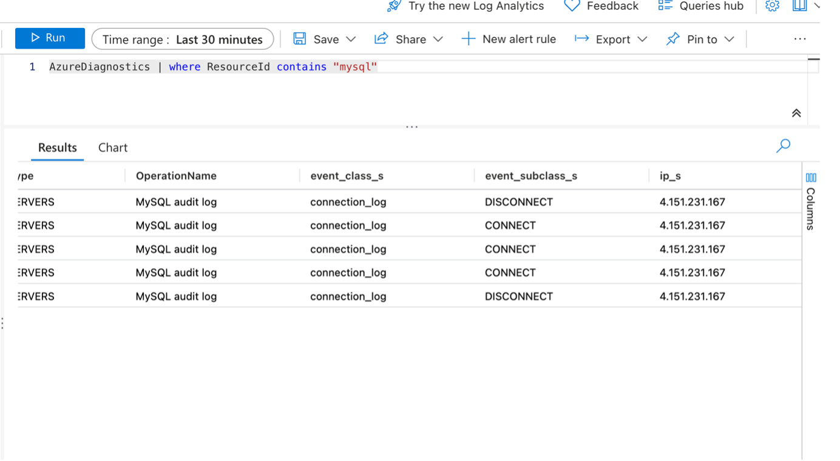The width and height of the screenshot is (840, 461).
Task: Sort by event_subclass_s column header
Action: tap(530, 176)
